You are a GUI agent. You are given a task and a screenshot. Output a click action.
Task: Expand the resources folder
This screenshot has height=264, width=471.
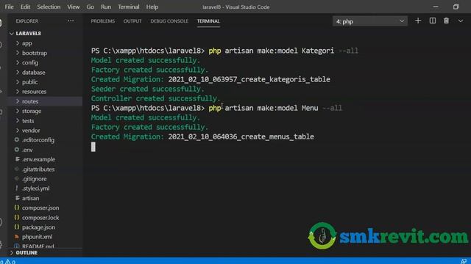pyautogui.click(x=34, y=92)
